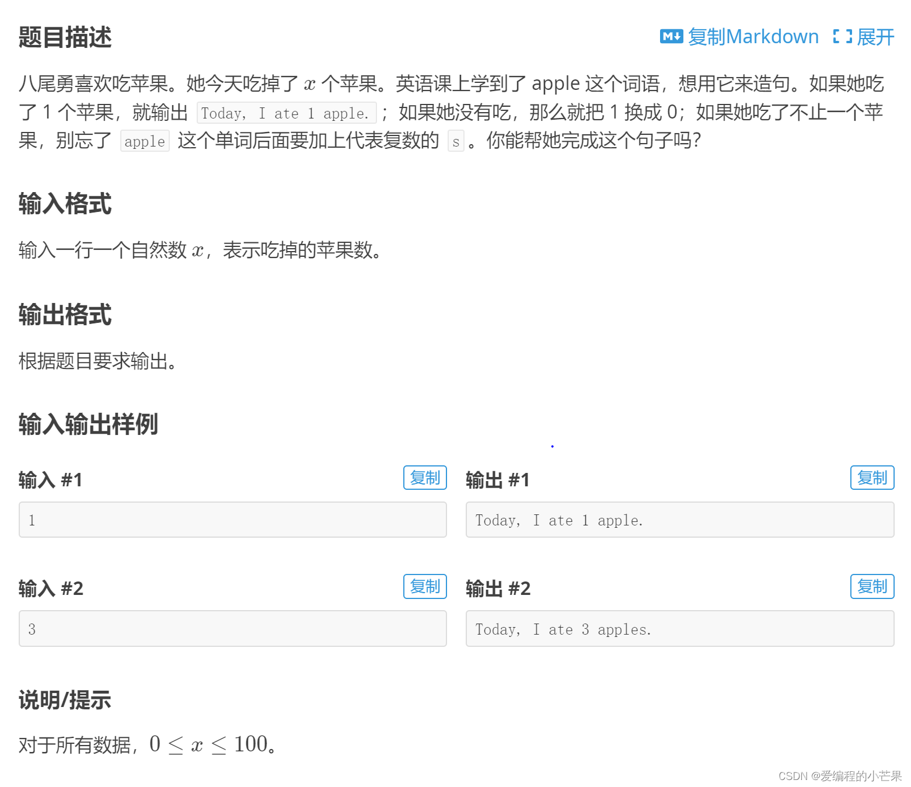Click inline code 'Today, I ate 1 apple.' in description
Screen dimensions: 911x787
(x=287, y=113)
